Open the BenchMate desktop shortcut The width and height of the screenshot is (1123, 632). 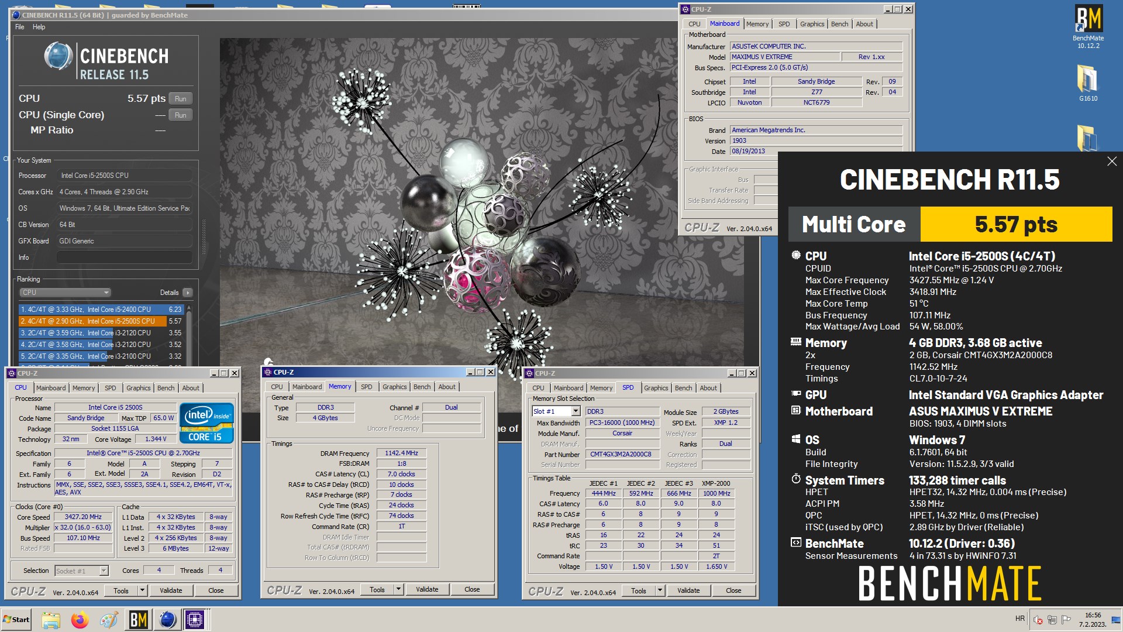pos(1088,26)
